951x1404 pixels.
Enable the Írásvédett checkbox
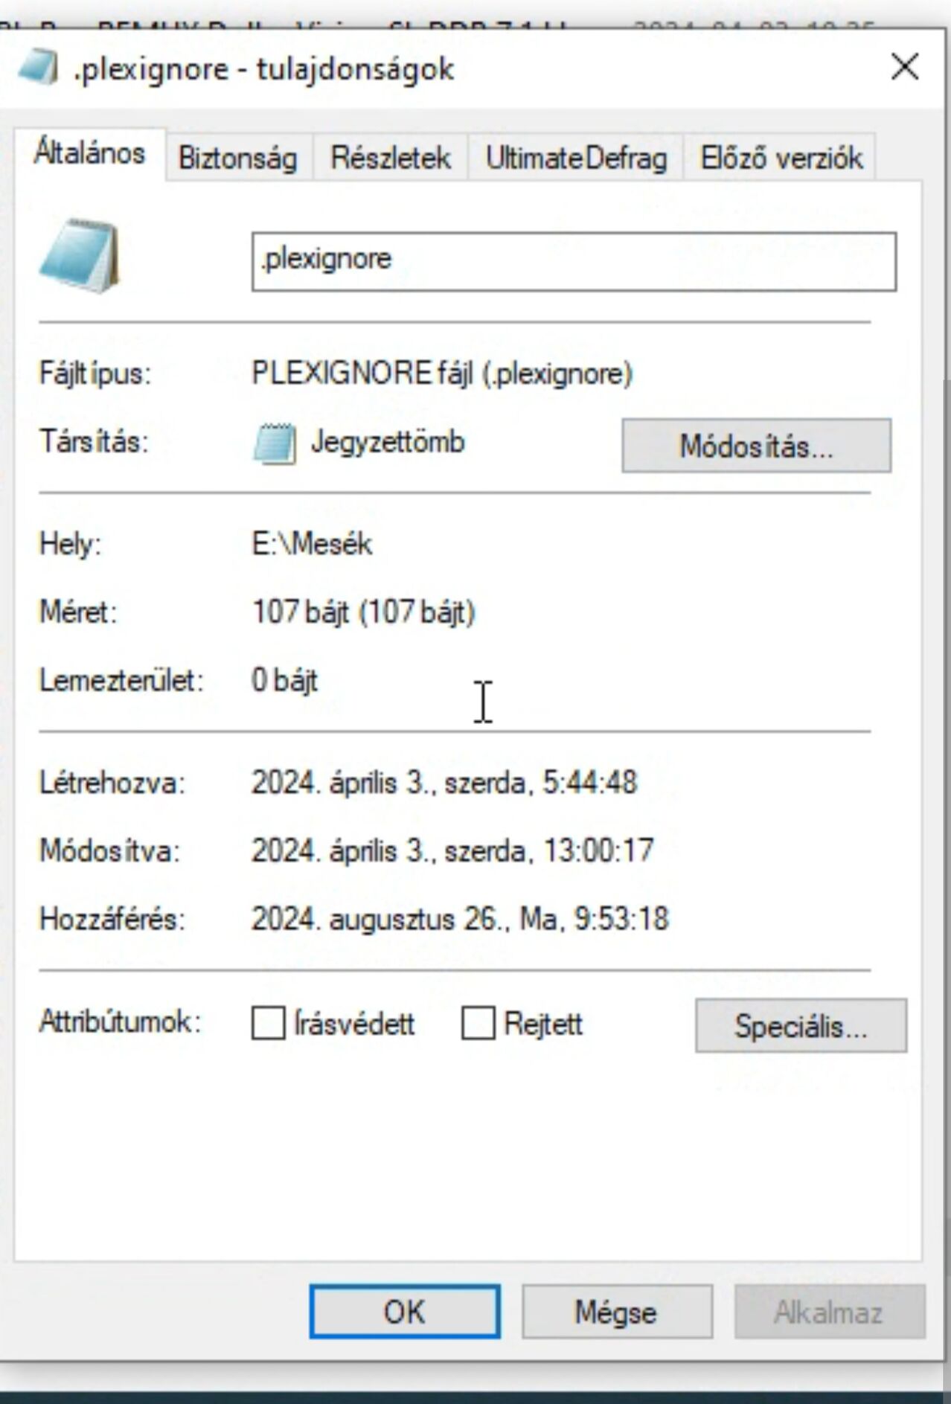(x=268, y=1023)
